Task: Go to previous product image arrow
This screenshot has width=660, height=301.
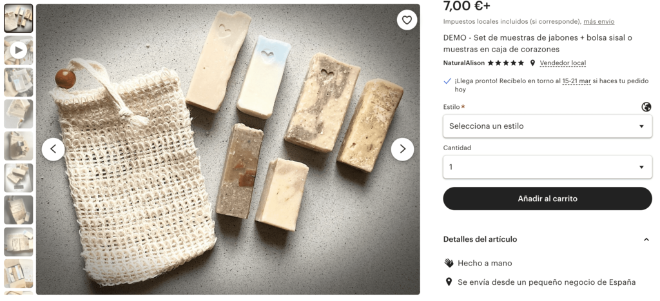Action: 53,149
